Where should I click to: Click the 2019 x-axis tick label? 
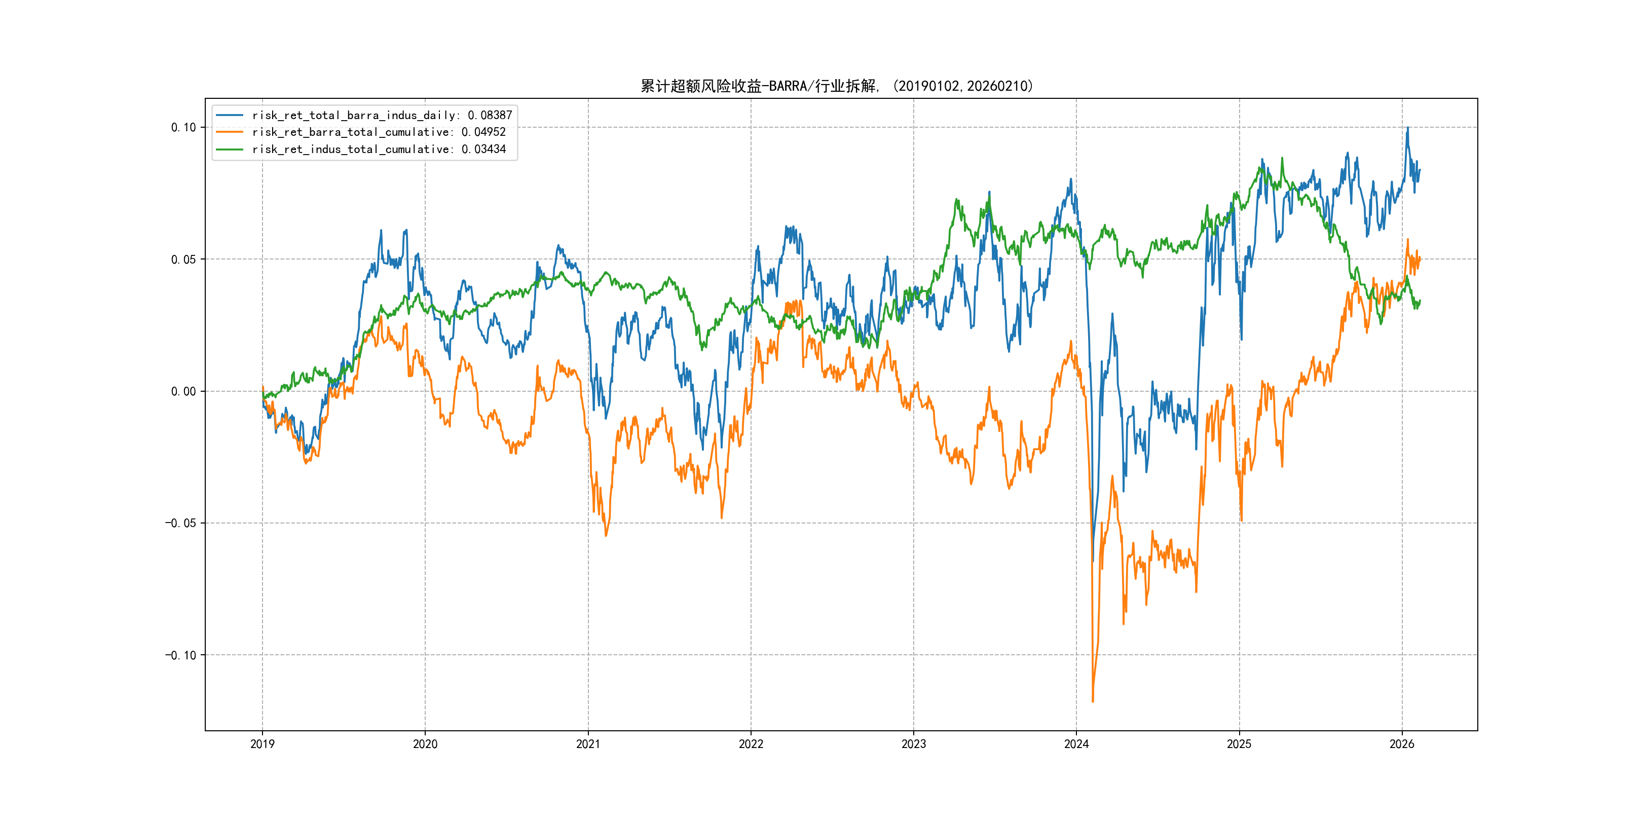pyautogui.click(x=262, y=744)
